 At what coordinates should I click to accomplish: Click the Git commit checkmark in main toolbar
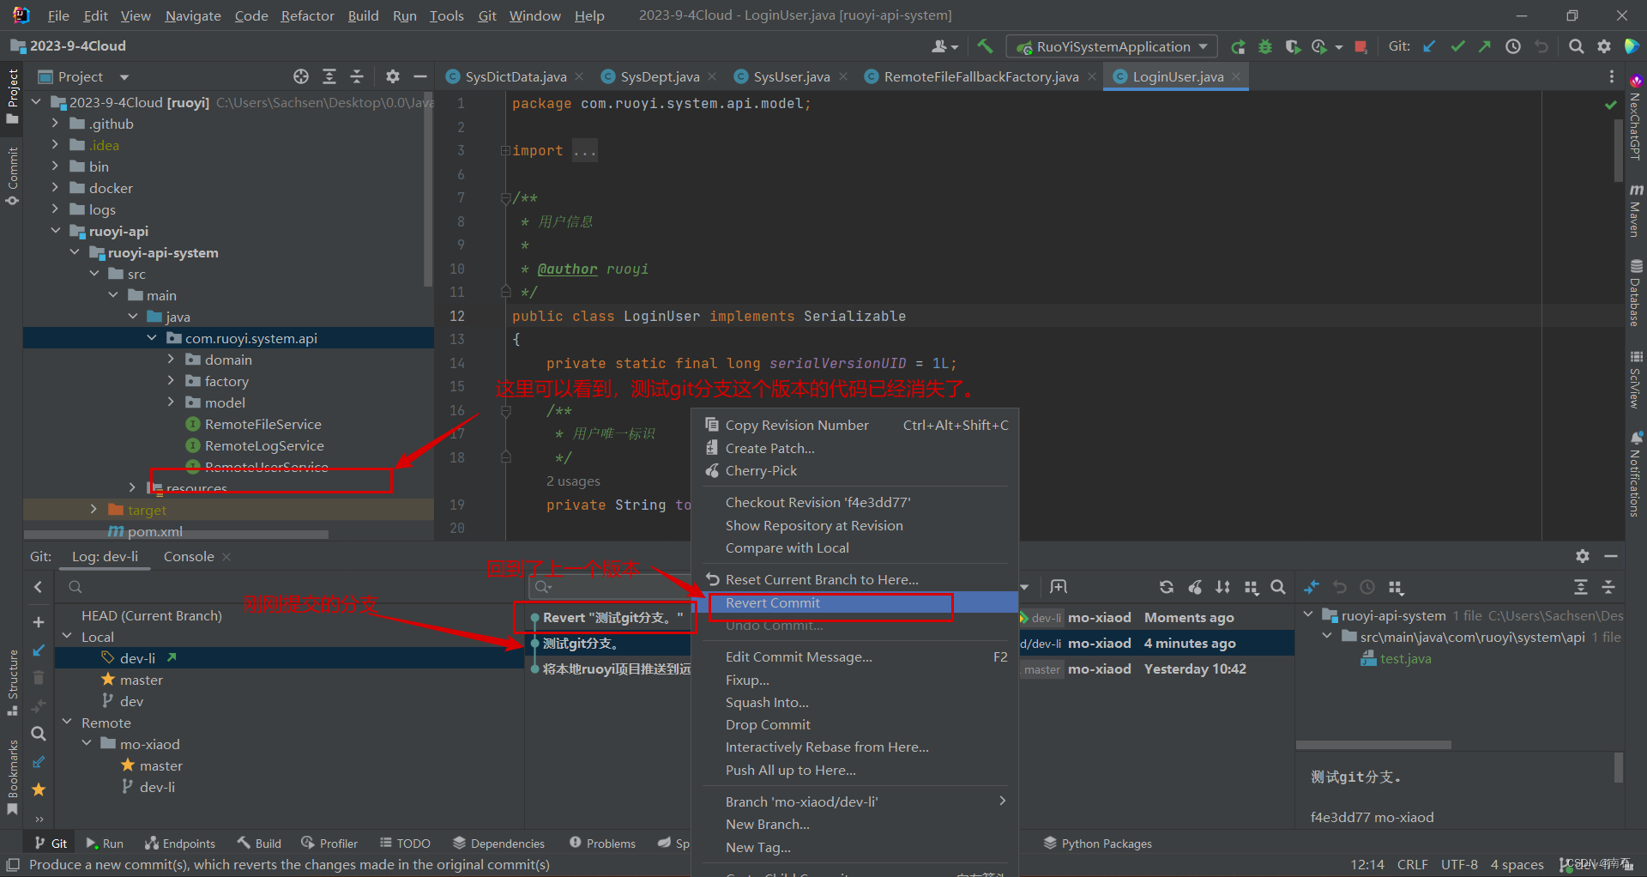click(x=1457, y=46)
